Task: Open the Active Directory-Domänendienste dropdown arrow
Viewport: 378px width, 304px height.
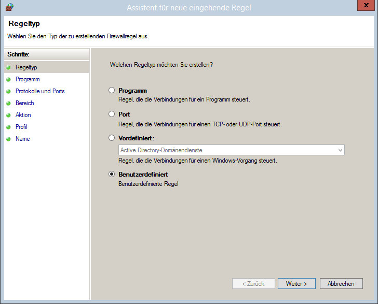Action: tap(340, 150)
